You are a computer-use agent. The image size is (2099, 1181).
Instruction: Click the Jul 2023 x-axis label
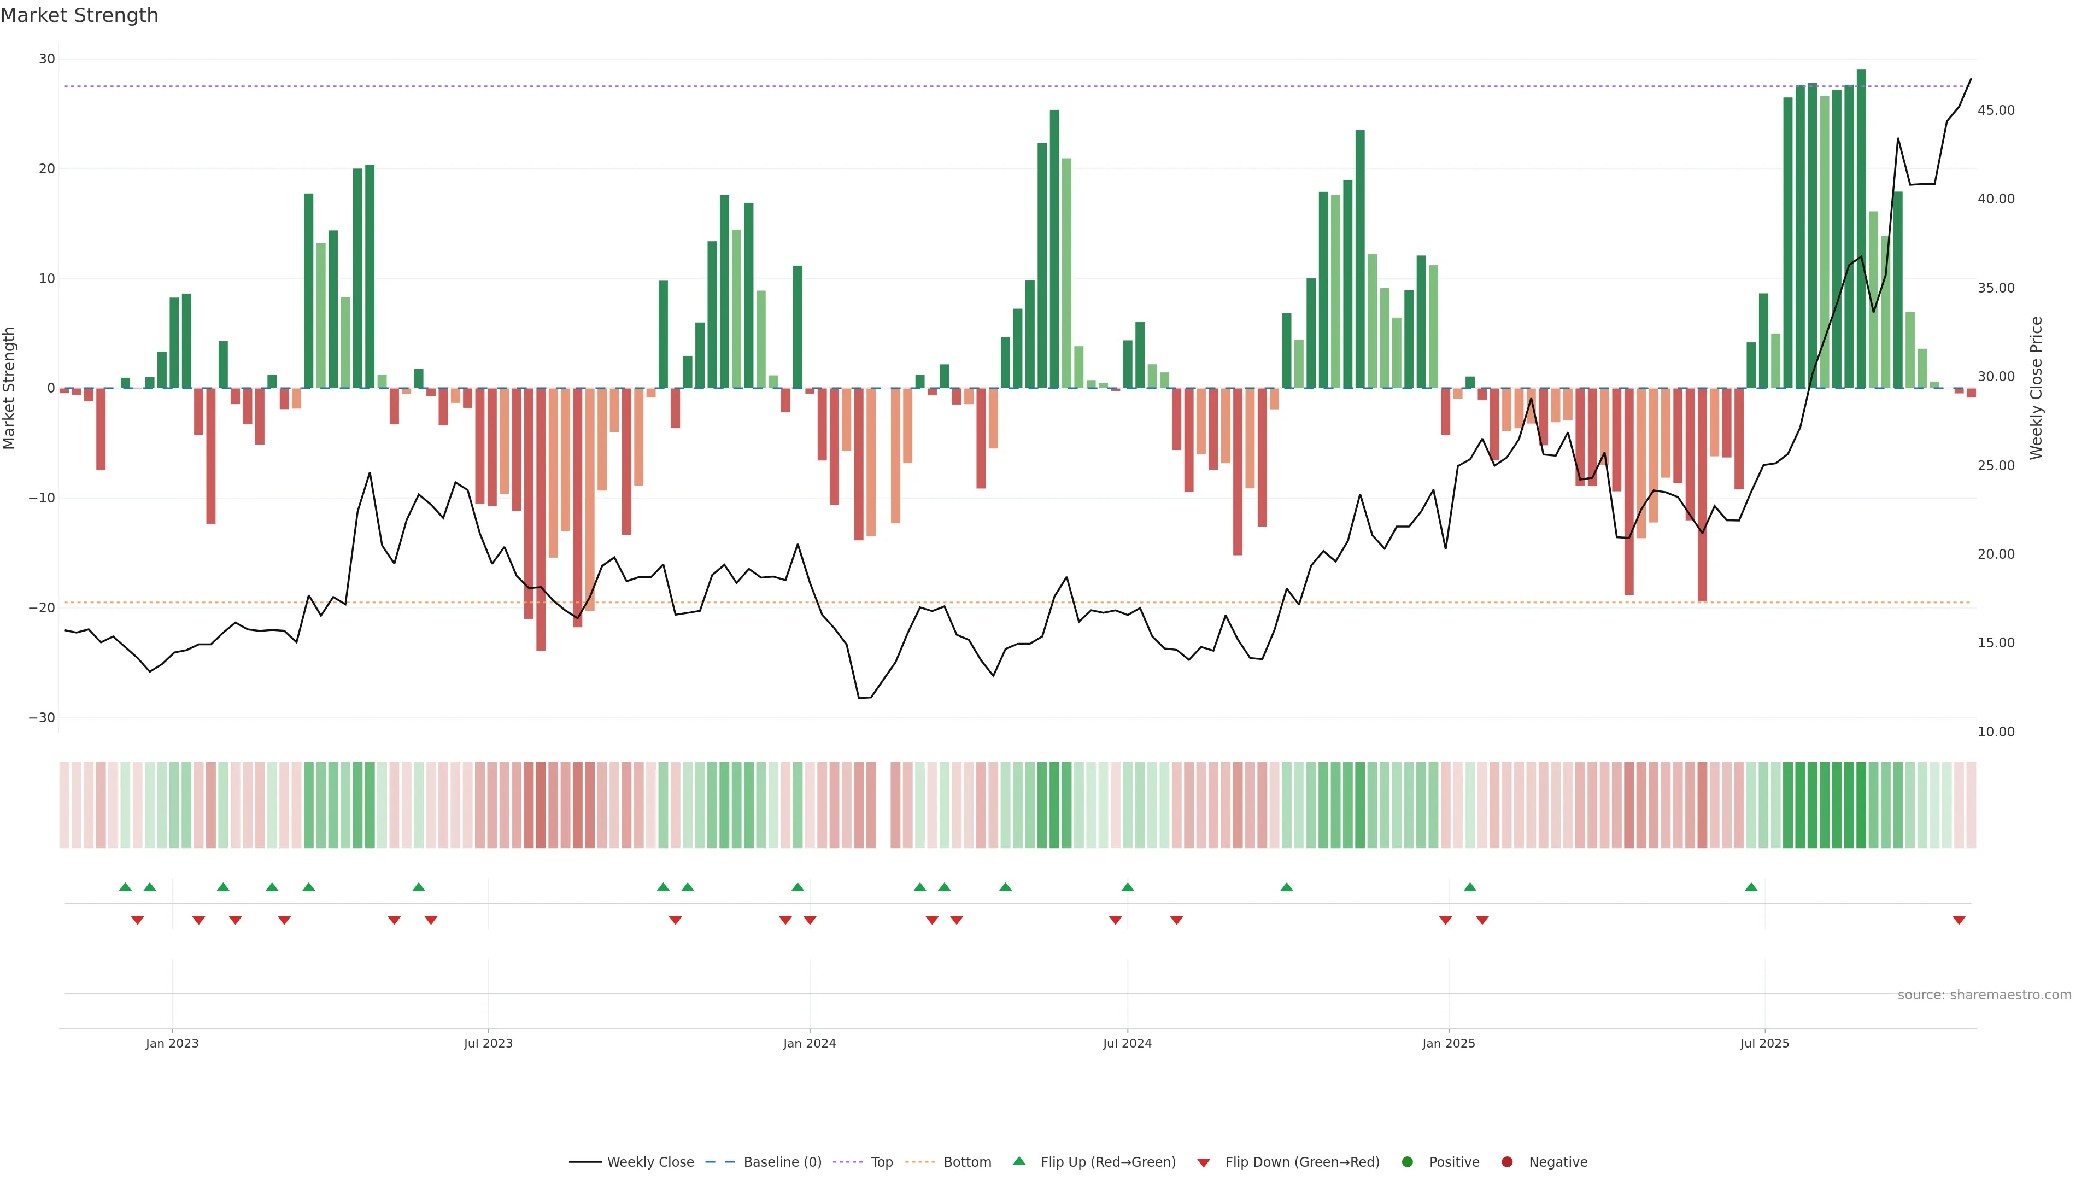(488, 1043)
